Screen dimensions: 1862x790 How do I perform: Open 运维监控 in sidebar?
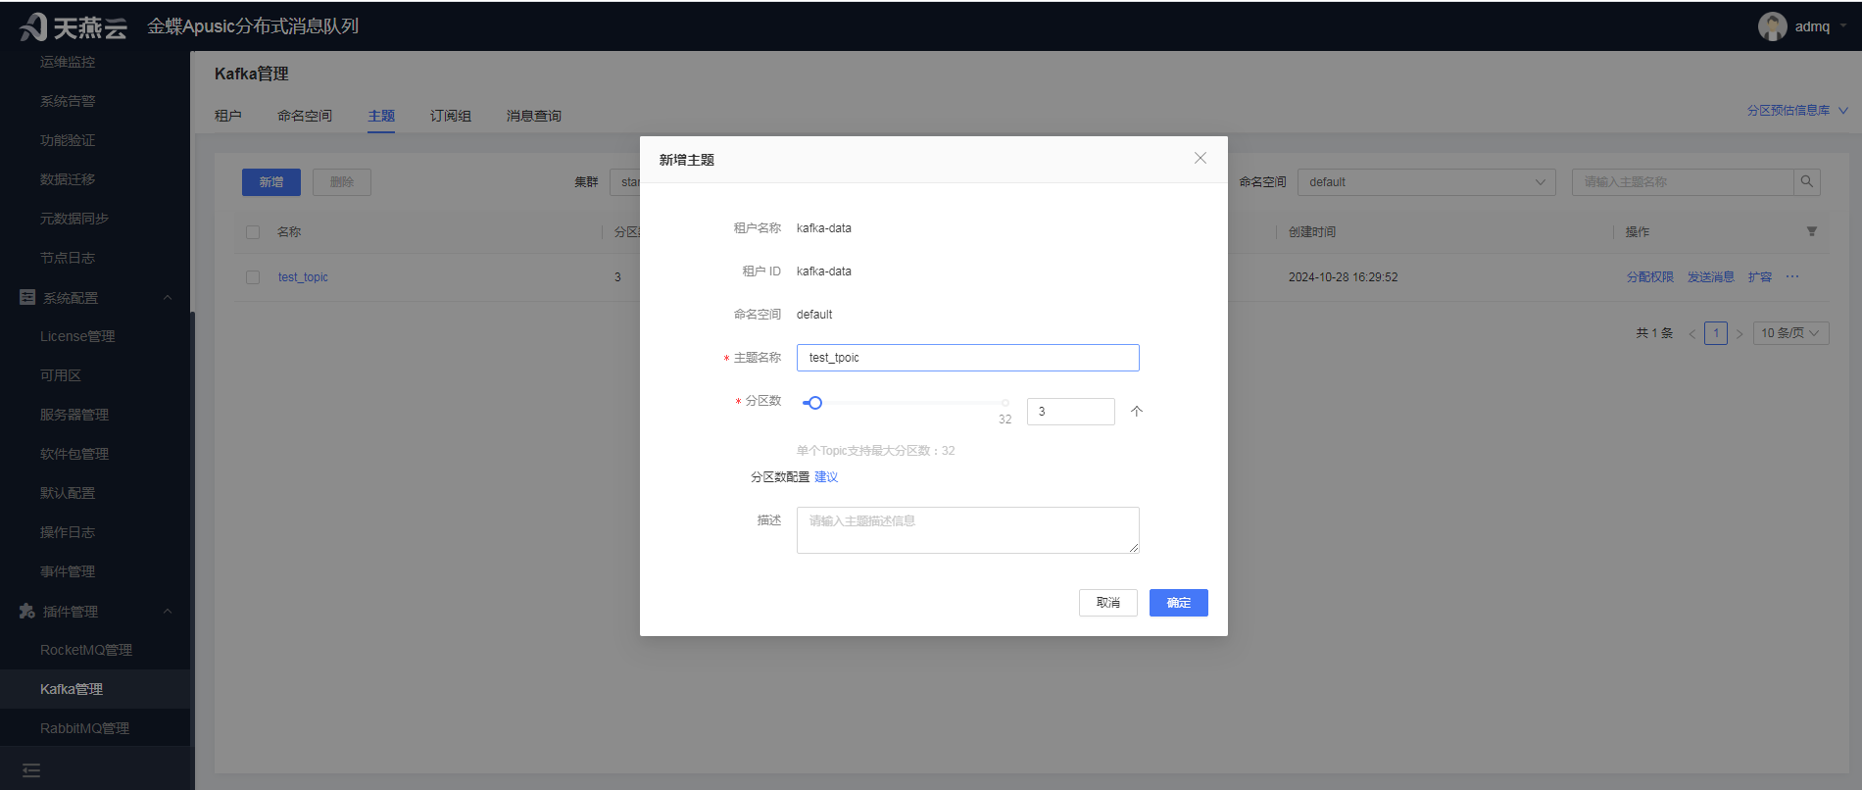[68, 62]
